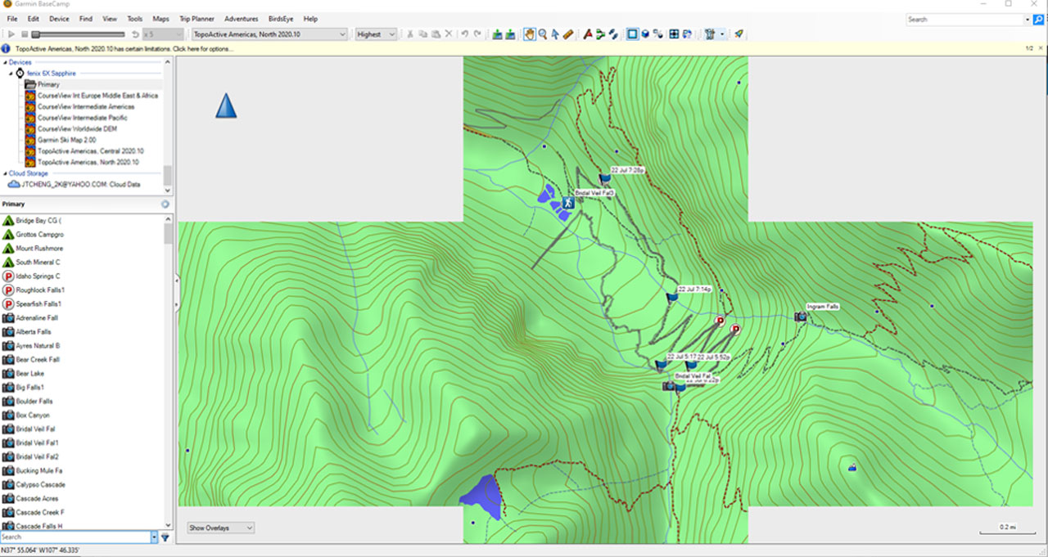This screenshot has width=1048, height=557.
Task: Select Box Canyon in waypoint list
Action: pos(33,416)
